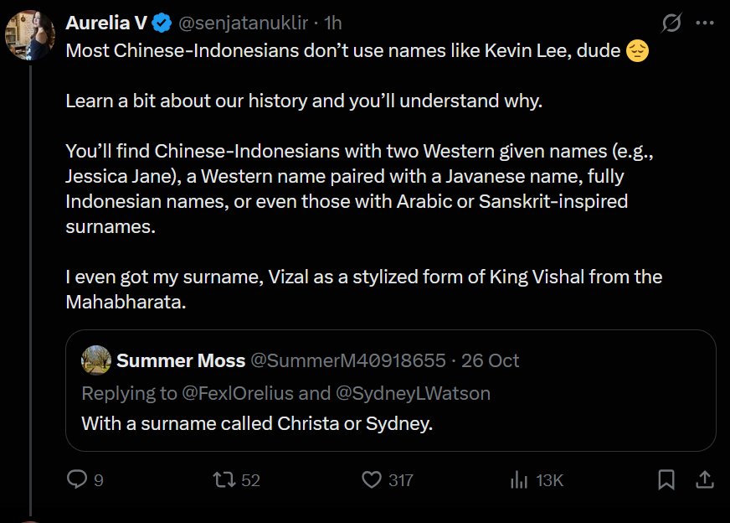The height and width of the screenshot is (523, 730).
Task: Click the 52 reposts count
Action: (250, 480)
